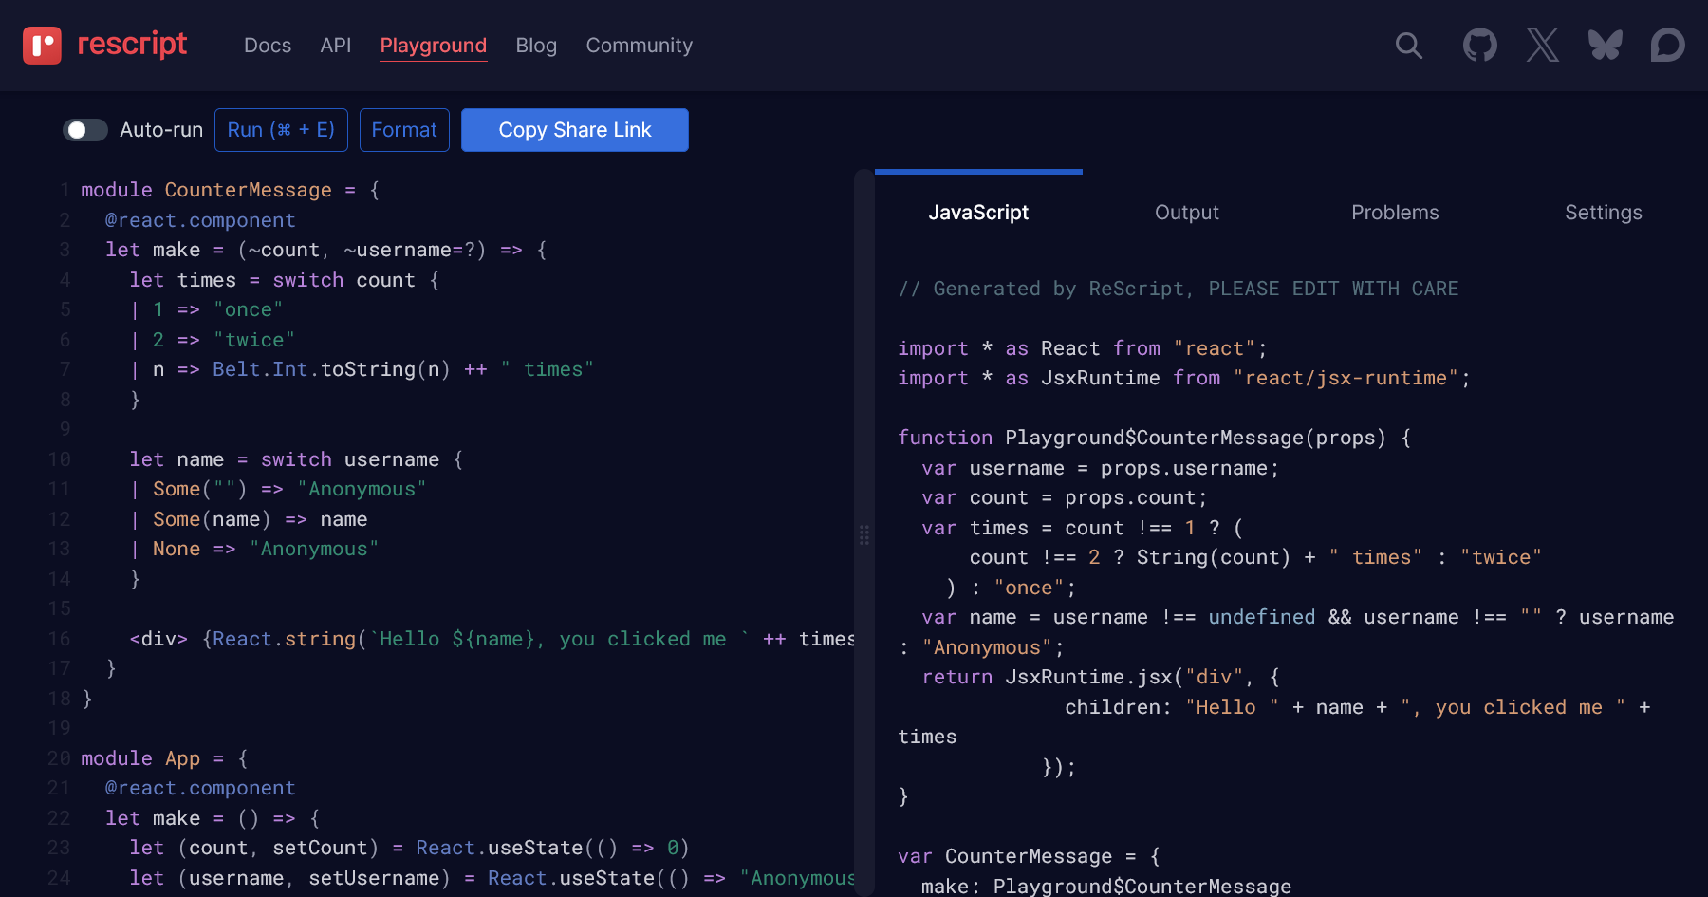Click the Run button
The height and width of the screenshot is (897, 1708).
tap(281, 130)
